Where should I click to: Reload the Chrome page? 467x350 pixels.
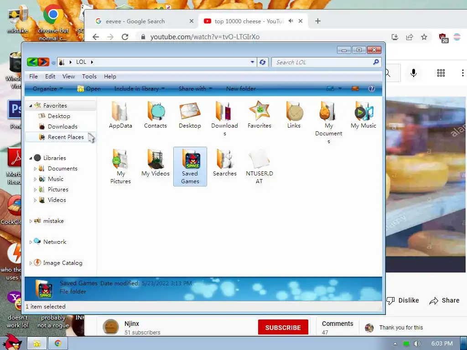point(125,37)
